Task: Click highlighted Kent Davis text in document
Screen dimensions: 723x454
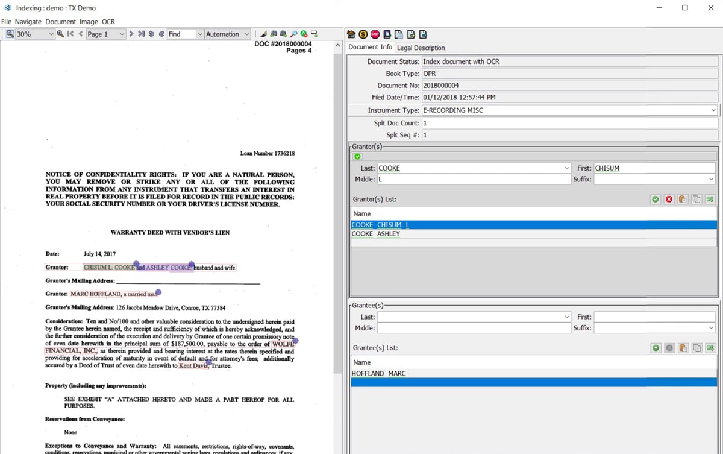Action: coord(193,366)
